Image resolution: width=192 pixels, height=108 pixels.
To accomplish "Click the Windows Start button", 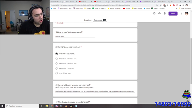I will 2,106.
